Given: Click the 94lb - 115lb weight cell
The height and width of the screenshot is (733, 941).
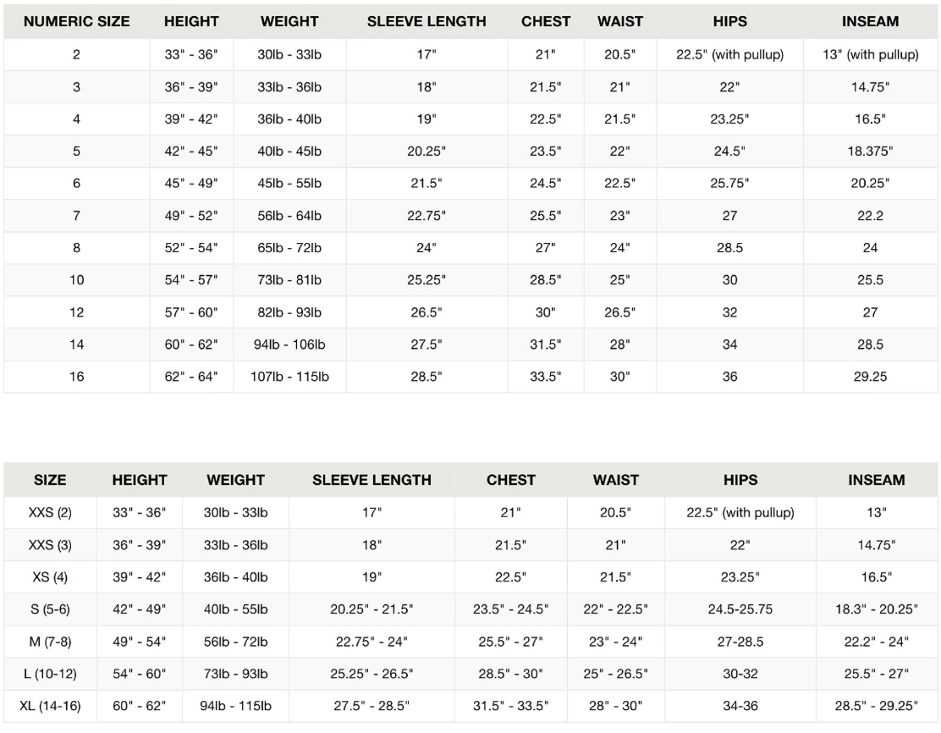Looking at the screenshot, I should [x=235, y=706].
